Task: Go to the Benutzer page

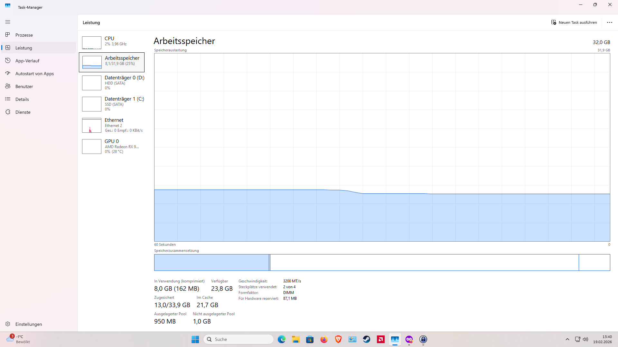Action: (x=24, y=86)
